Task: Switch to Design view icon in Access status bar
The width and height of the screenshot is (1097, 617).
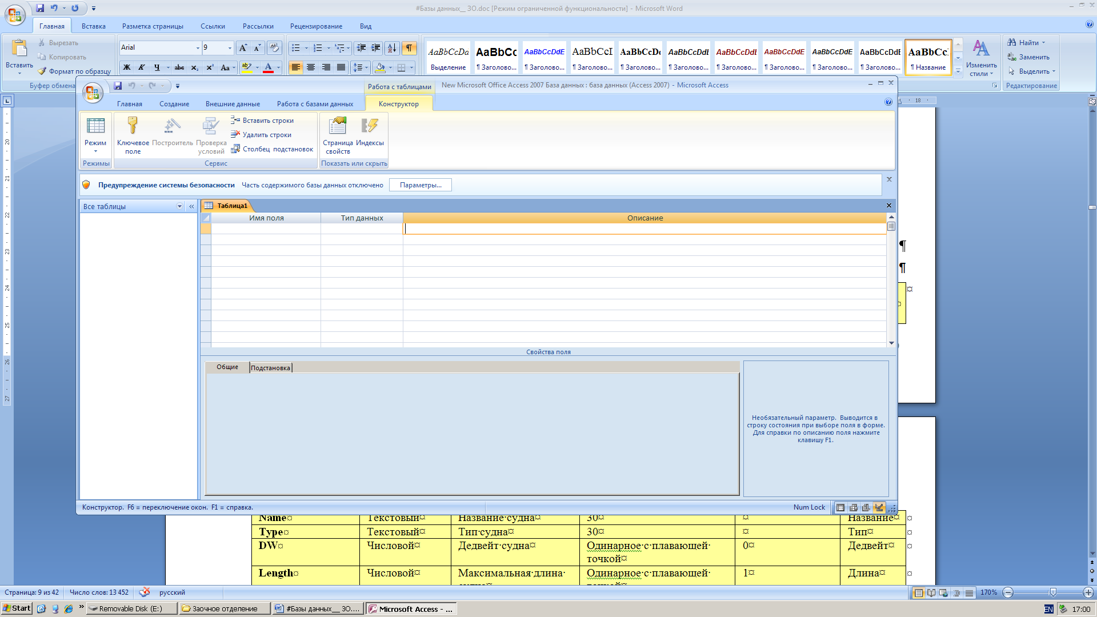Action: point(879,507)
